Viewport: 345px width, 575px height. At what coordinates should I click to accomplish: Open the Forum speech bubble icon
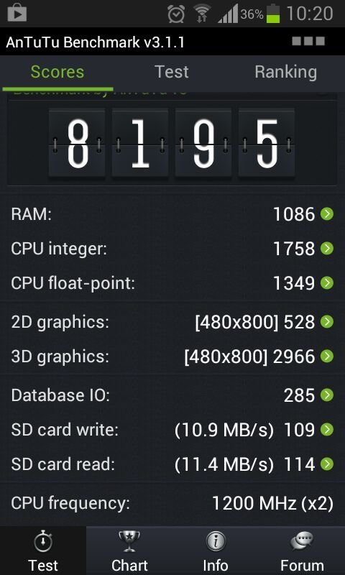point(302,542)
